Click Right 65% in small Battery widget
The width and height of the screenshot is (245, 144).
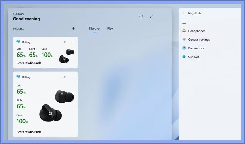pos(33,53)
